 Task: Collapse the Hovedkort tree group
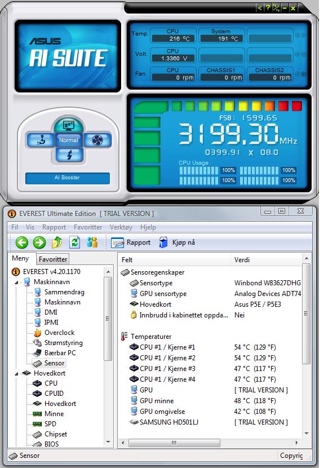pyautogui.click(x=16, y=374)
